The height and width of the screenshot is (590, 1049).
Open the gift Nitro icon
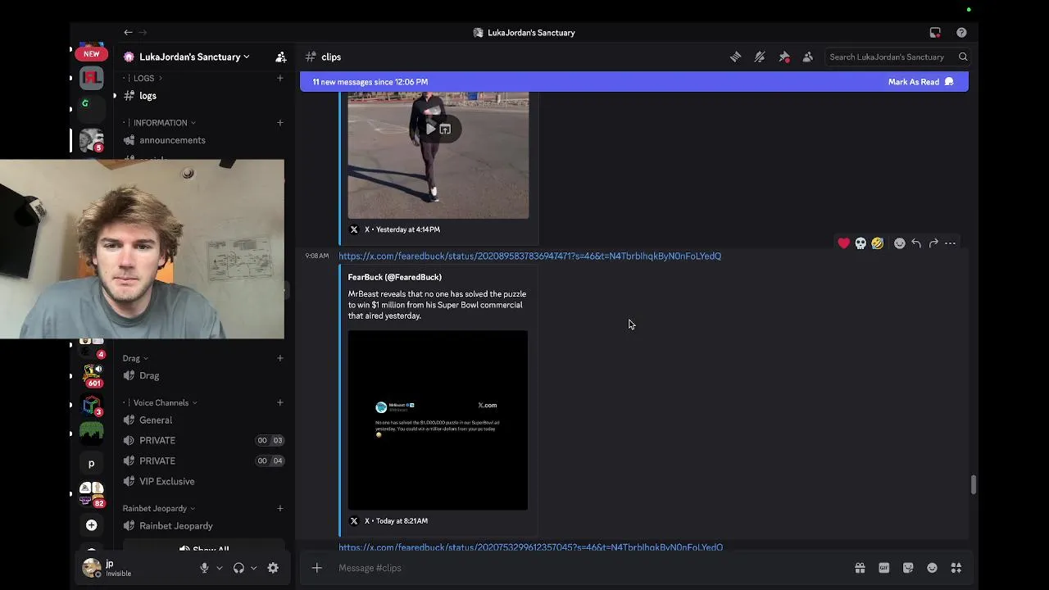pyautogui.click(x=860, y=568)
